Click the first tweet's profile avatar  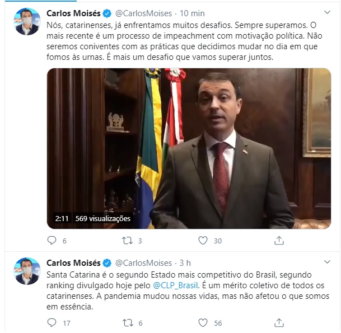click(27, 21)
